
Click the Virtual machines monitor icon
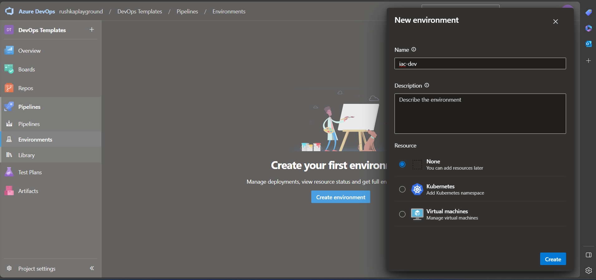coord(417,214)
